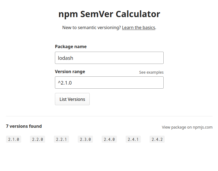
Task: Select version 2.3.0 from the results
Action: pyautogui.click(x=85, y=139)
